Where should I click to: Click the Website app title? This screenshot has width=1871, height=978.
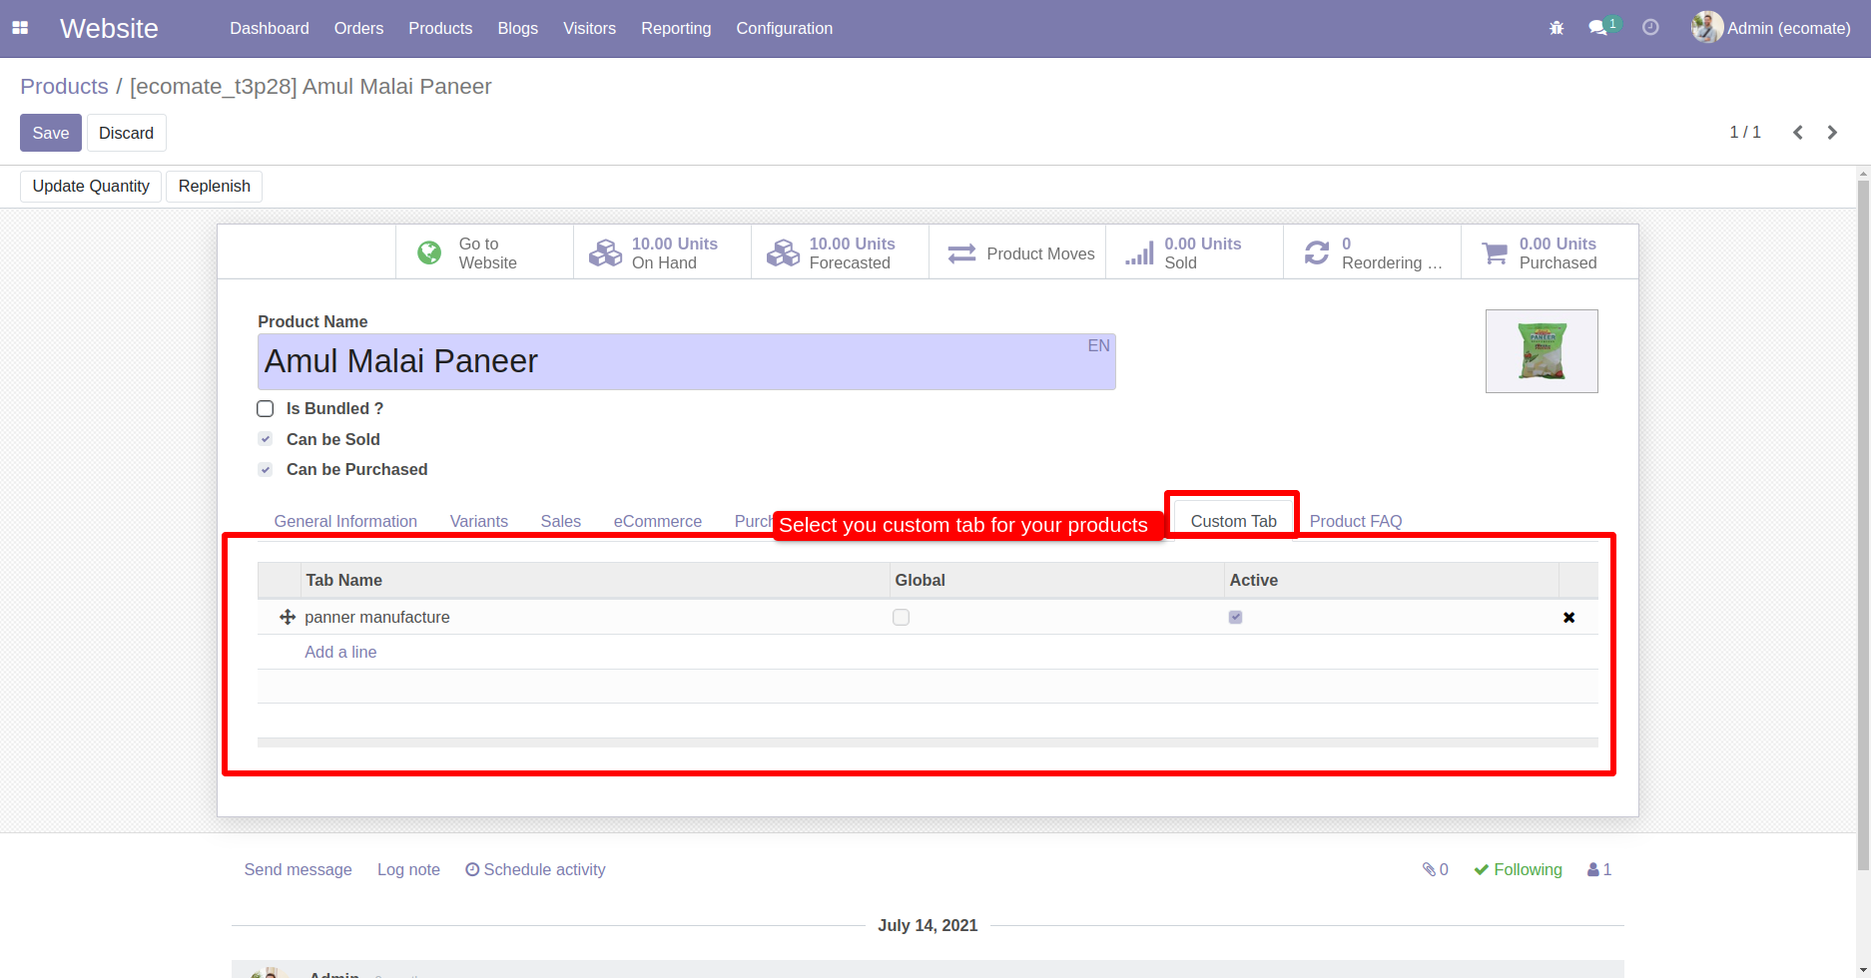point(109,28)
